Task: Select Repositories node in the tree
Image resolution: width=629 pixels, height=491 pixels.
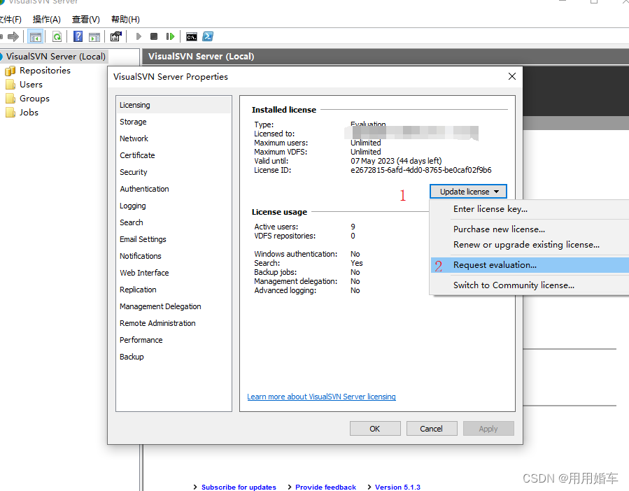Action: 45,71
